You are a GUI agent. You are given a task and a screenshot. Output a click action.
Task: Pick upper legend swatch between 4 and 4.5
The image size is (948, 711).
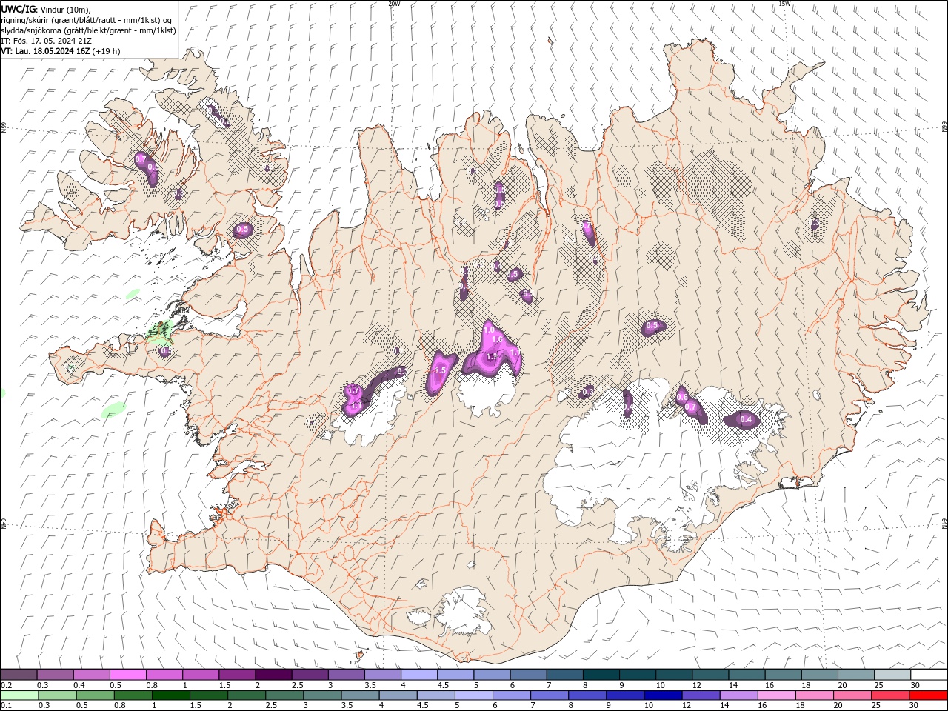(419, 674)
